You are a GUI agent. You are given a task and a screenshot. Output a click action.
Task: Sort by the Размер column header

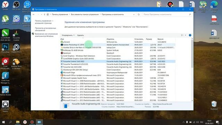click(151, 39)
